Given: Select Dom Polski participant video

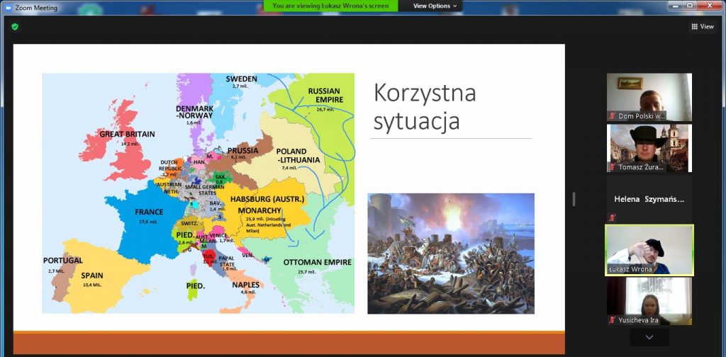Looking at the screenshot, I should coord(649,96).
